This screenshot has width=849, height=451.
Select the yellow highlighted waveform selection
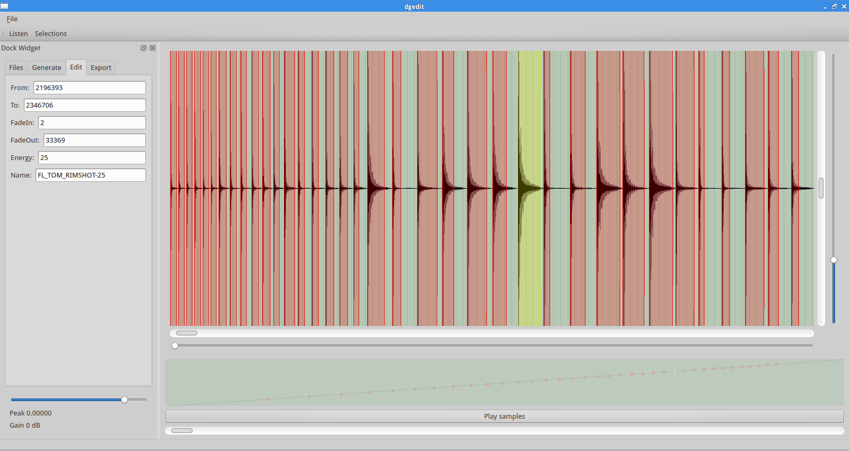[x=530, y=188]
